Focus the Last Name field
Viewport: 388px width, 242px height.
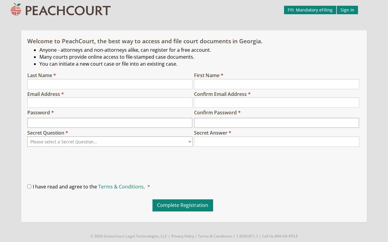110,84
